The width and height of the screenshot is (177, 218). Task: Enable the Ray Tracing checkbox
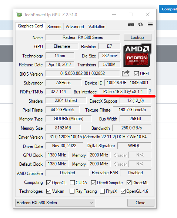click(72, 191)
